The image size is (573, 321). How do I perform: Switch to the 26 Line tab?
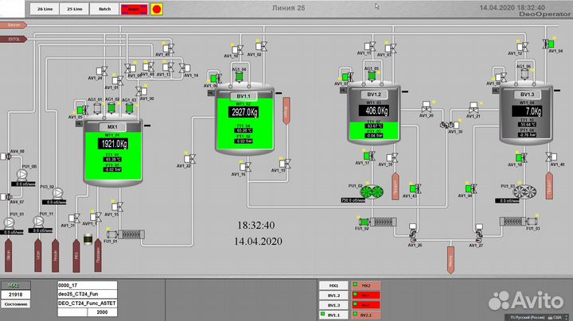click(x=46, y=10)
